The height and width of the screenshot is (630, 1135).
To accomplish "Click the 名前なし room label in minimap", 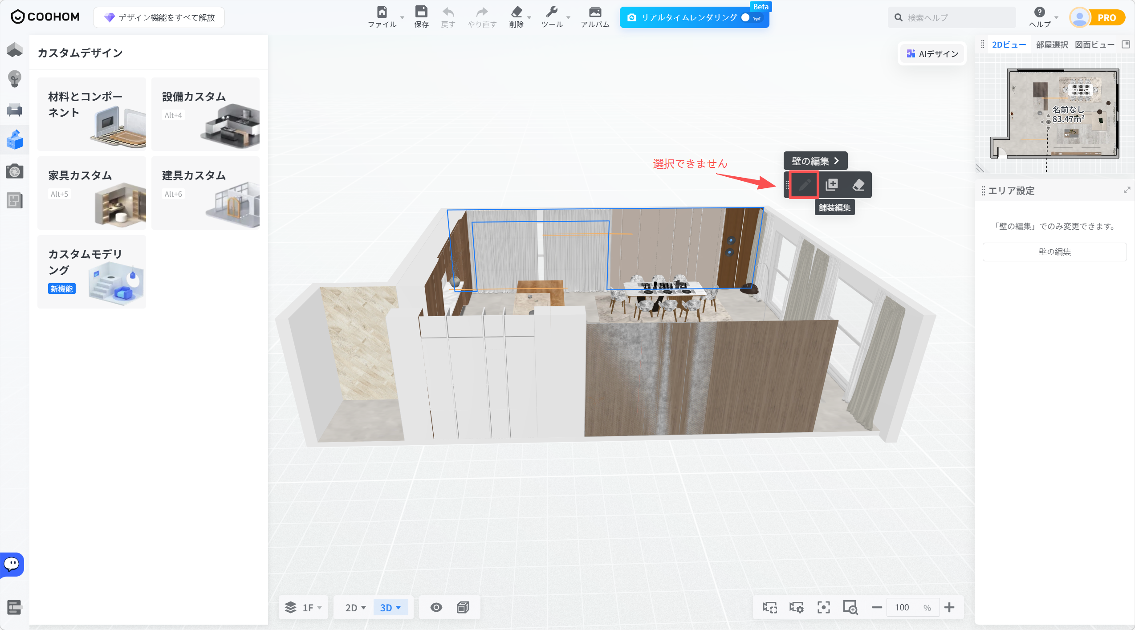I will pyautogui.click(x=1067, y=110).
